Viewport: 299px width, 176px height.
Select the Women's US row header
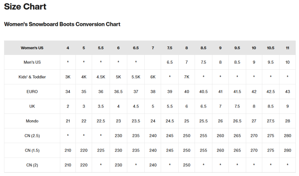tap(32, 48)
